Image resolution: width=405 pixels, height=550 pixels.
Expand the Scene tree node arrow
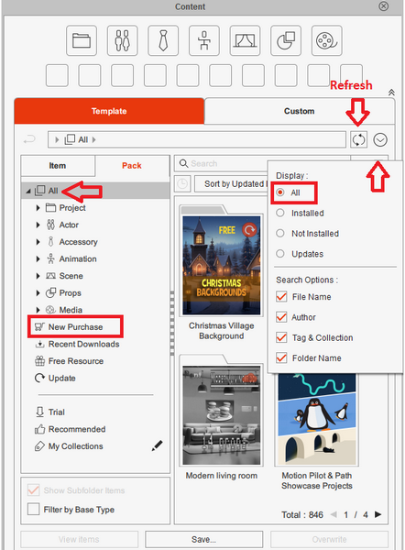click(38, 276)
